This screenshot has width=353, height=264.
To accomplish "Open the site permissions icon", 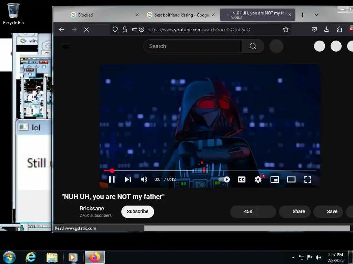I will coord(134,30).
